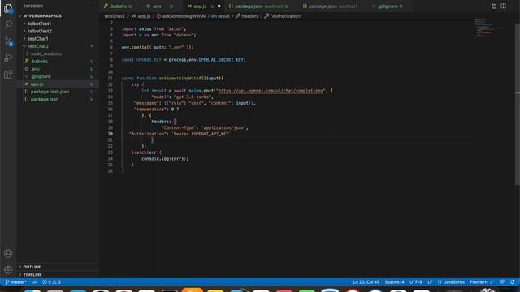The width and height of the screenshot is (520, 292).
Task: Click the notifications bell in status bar
Action: click(513, 282)
